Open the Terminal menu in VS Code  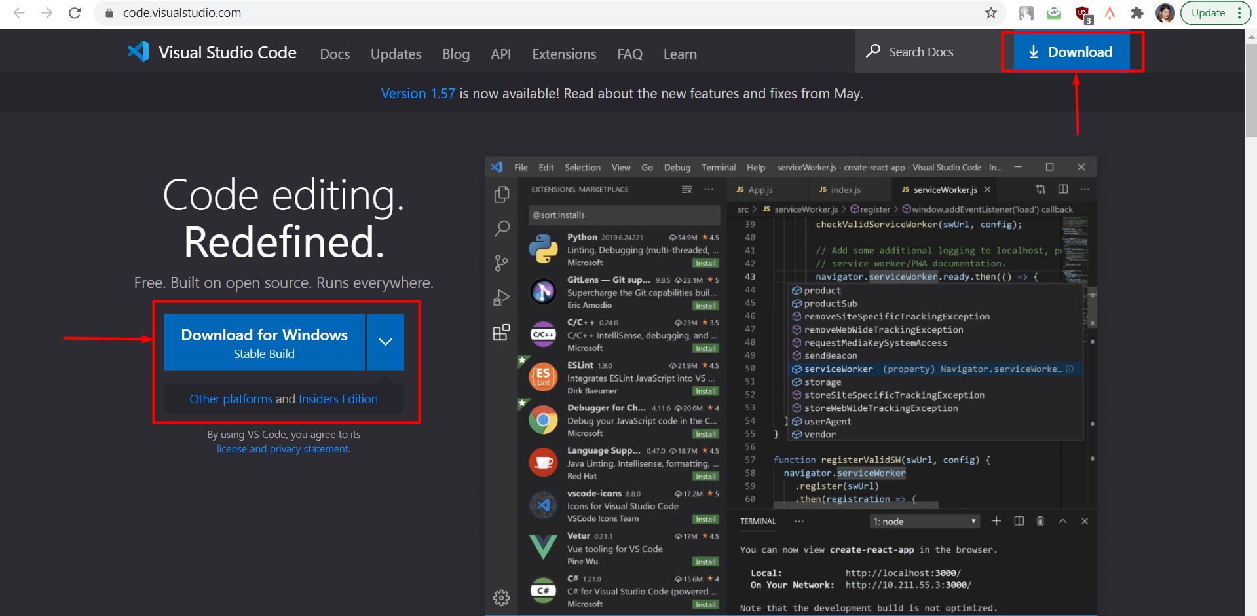[x=719, y=167]
